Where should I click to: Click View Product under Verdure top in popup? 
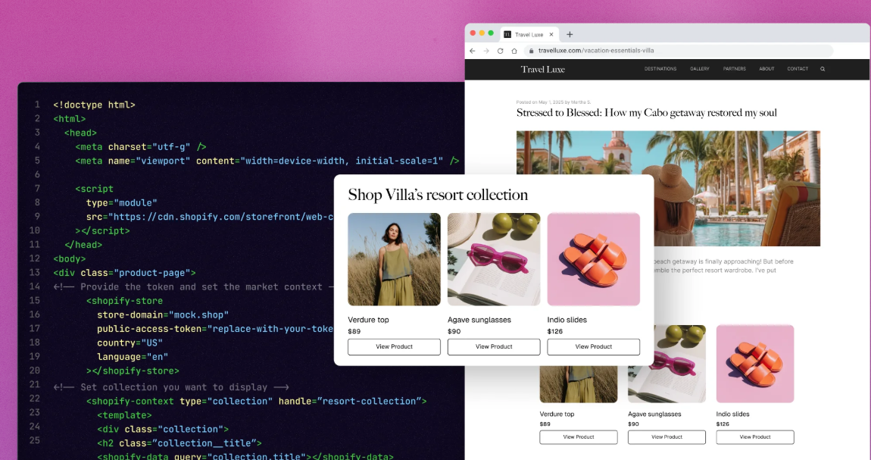(394, 346)
